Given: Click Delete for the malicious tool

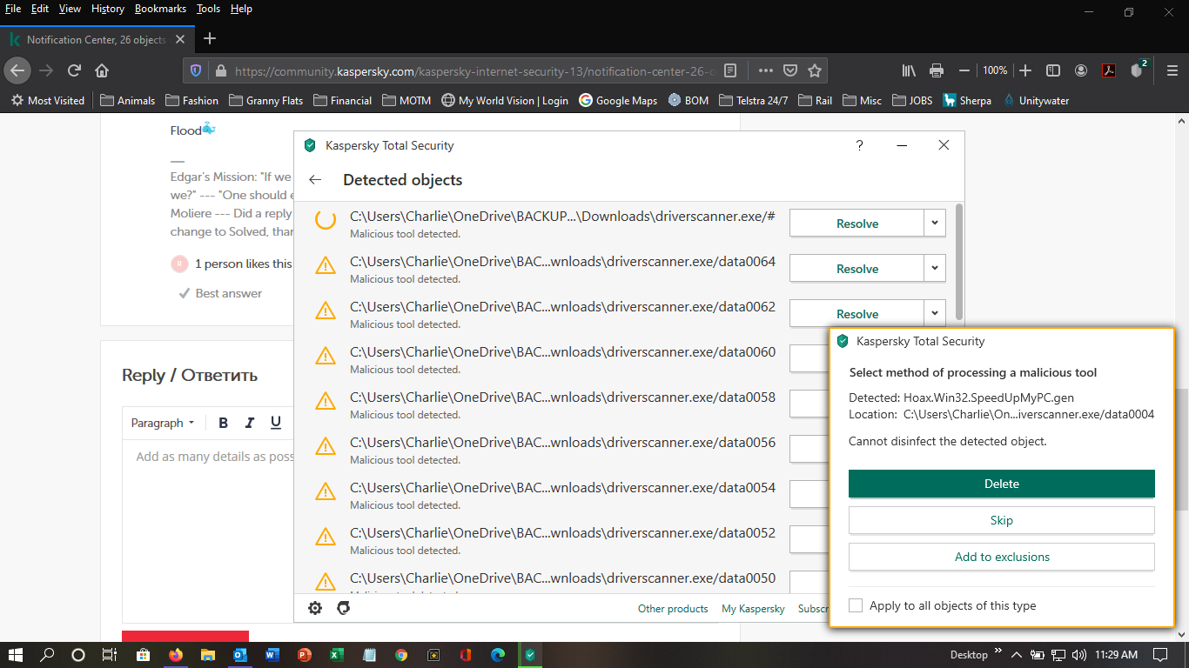Looking at the screenshot, I should pos(1001,484).
